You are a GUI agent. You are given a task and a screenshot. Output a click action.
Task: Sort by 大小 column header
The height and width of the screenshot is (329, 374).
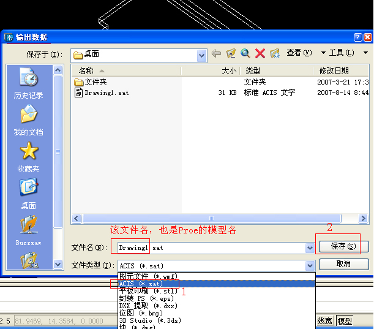coord(211,71)
